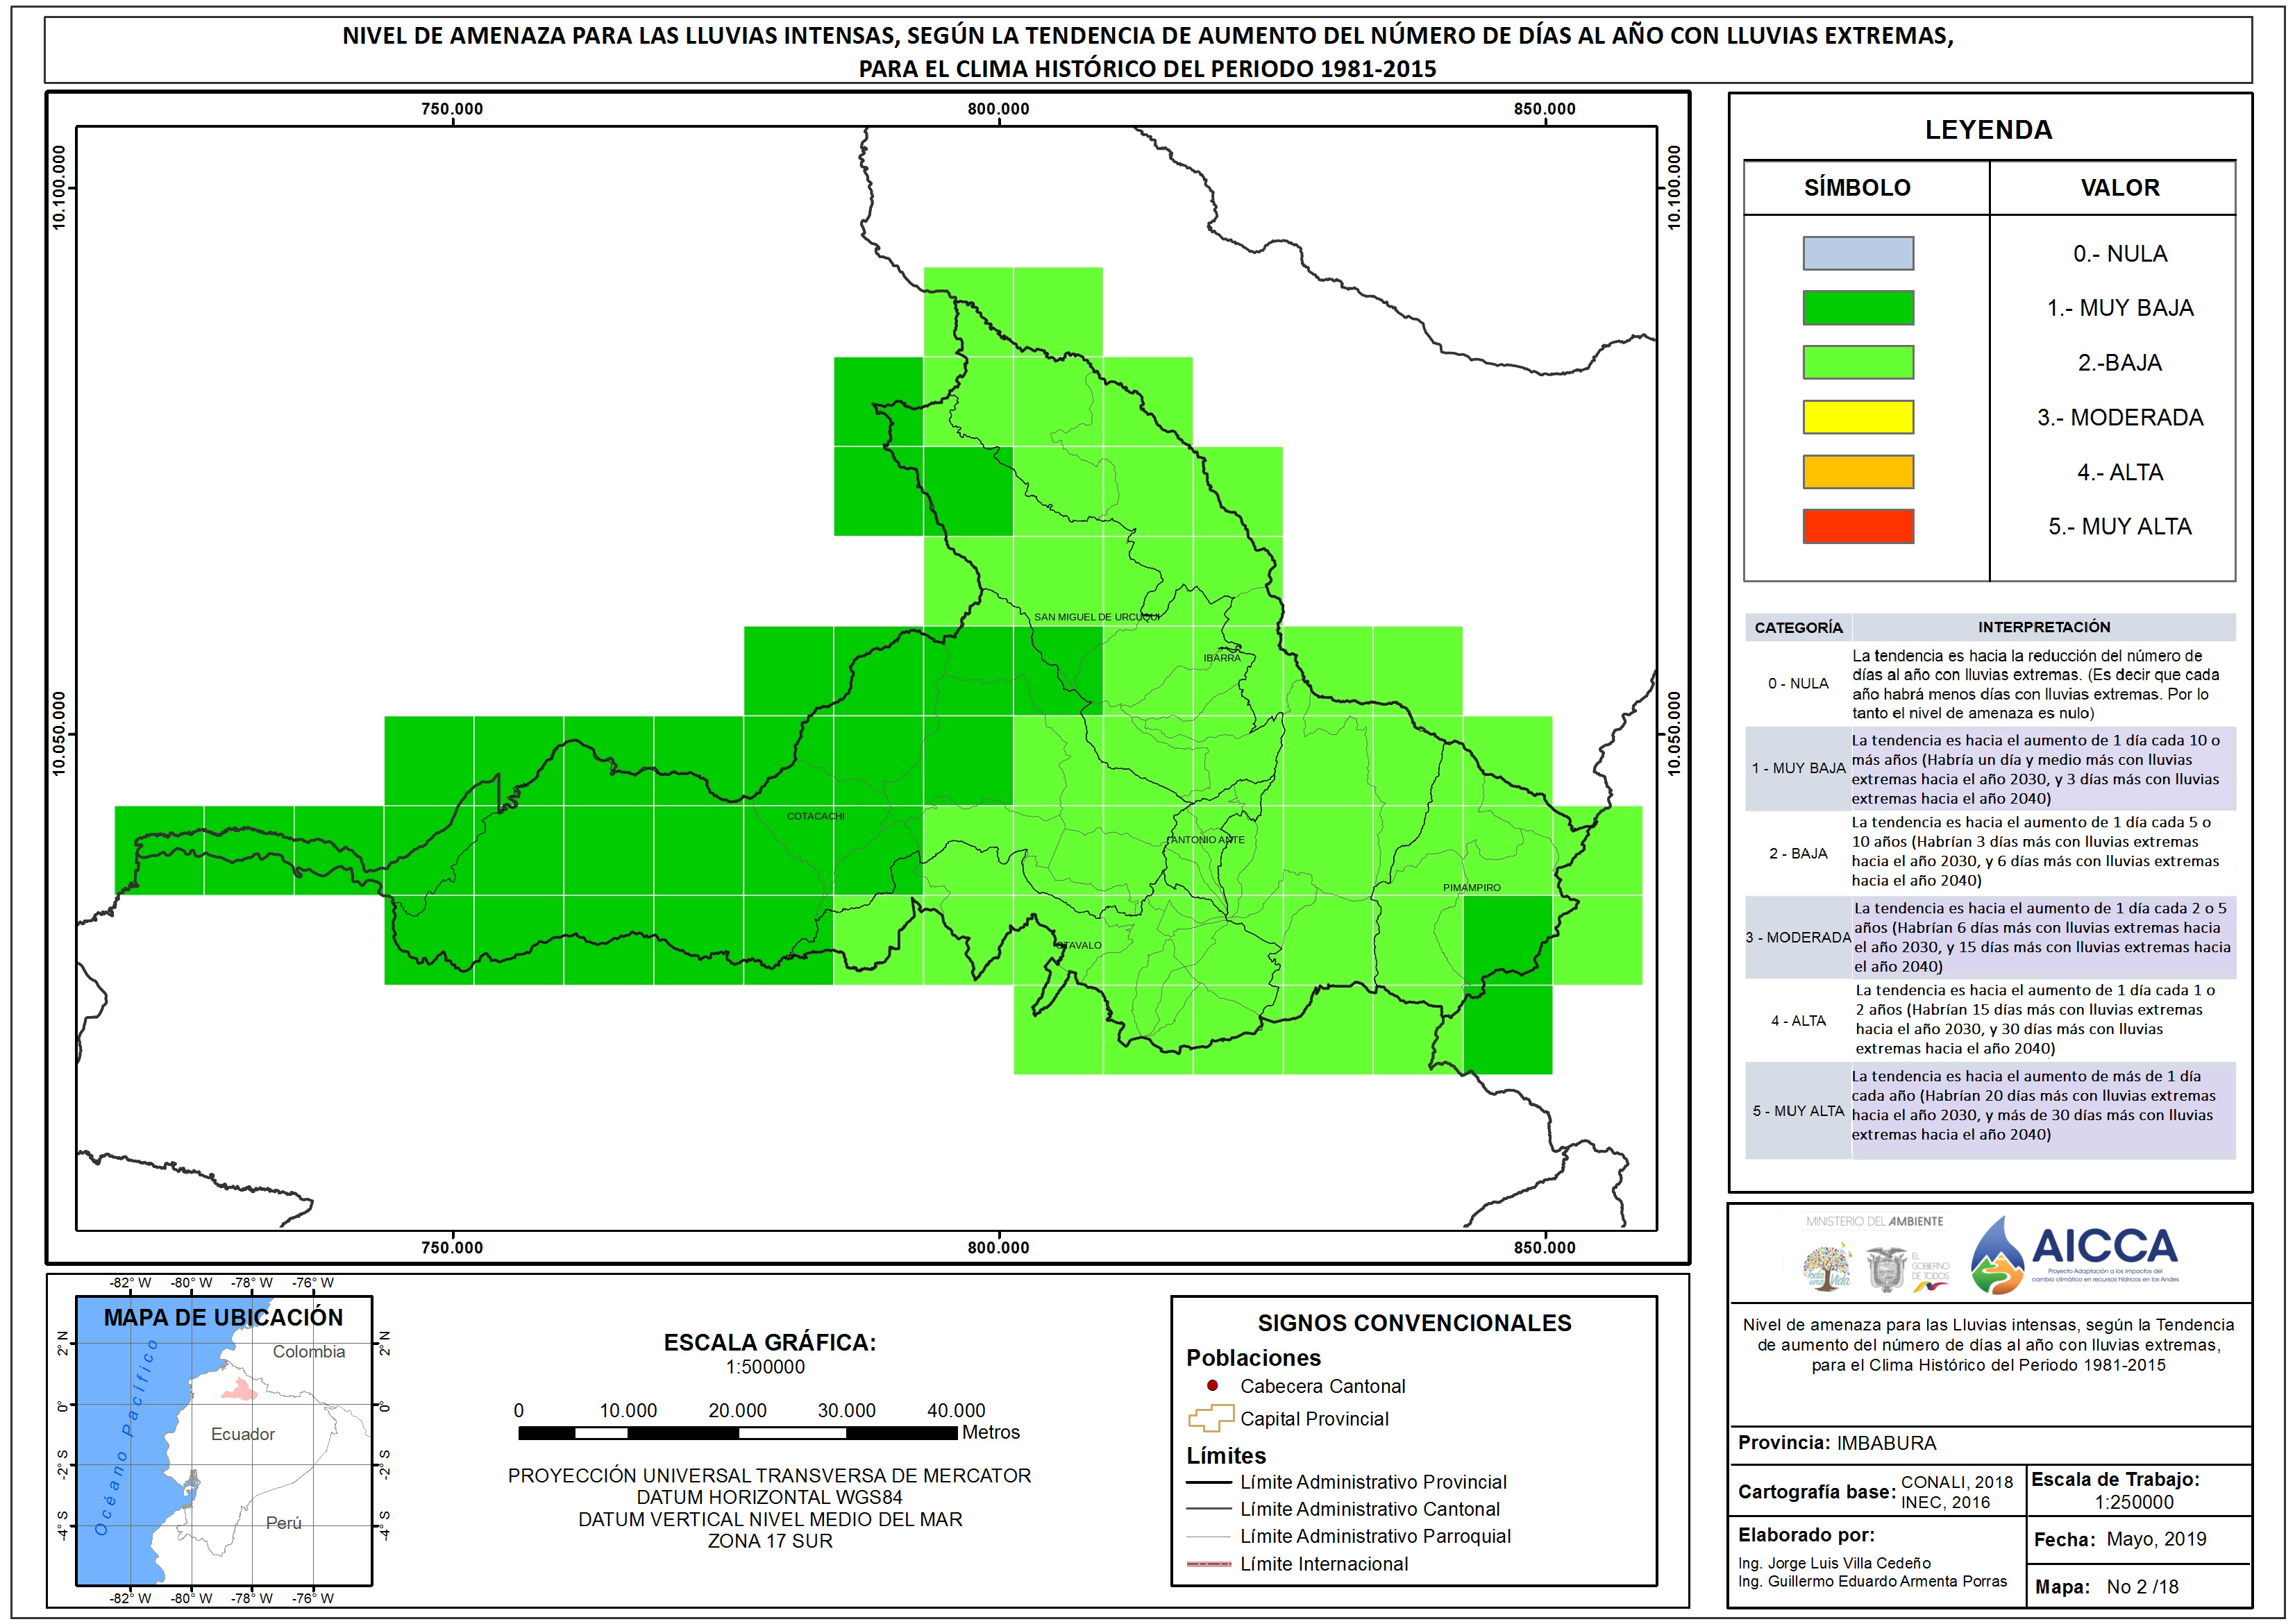This screenshot has height=1624, width=2295.
Task: Click the IBARRA label on the map
Action: 1221,658
